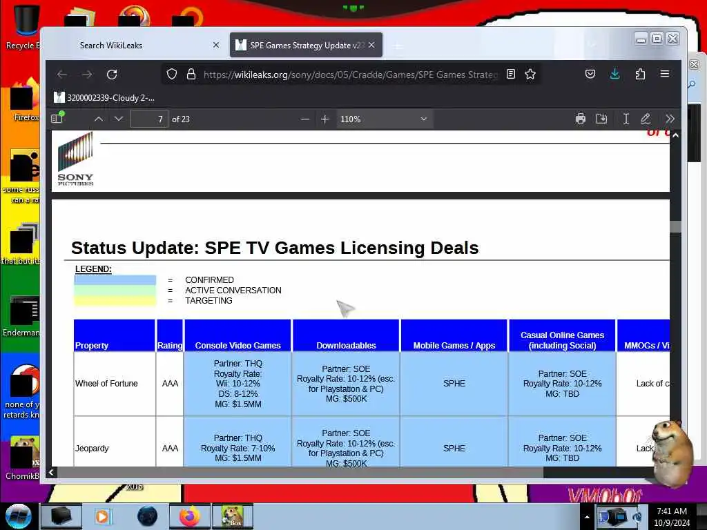Open black computer taskbar icon
707x530 pixels.
[x=61, y=516]
